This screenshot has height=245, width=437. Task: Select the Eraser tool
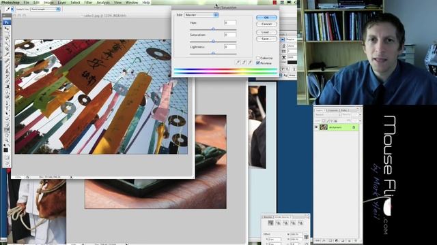tap(7, 82)
